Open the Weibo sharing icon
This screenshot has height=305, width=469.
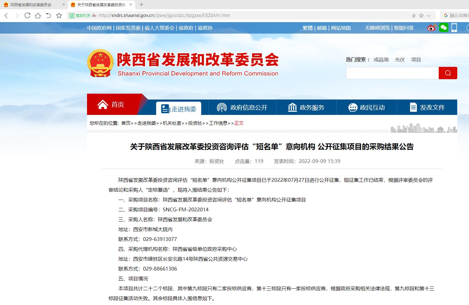point(432,28)
